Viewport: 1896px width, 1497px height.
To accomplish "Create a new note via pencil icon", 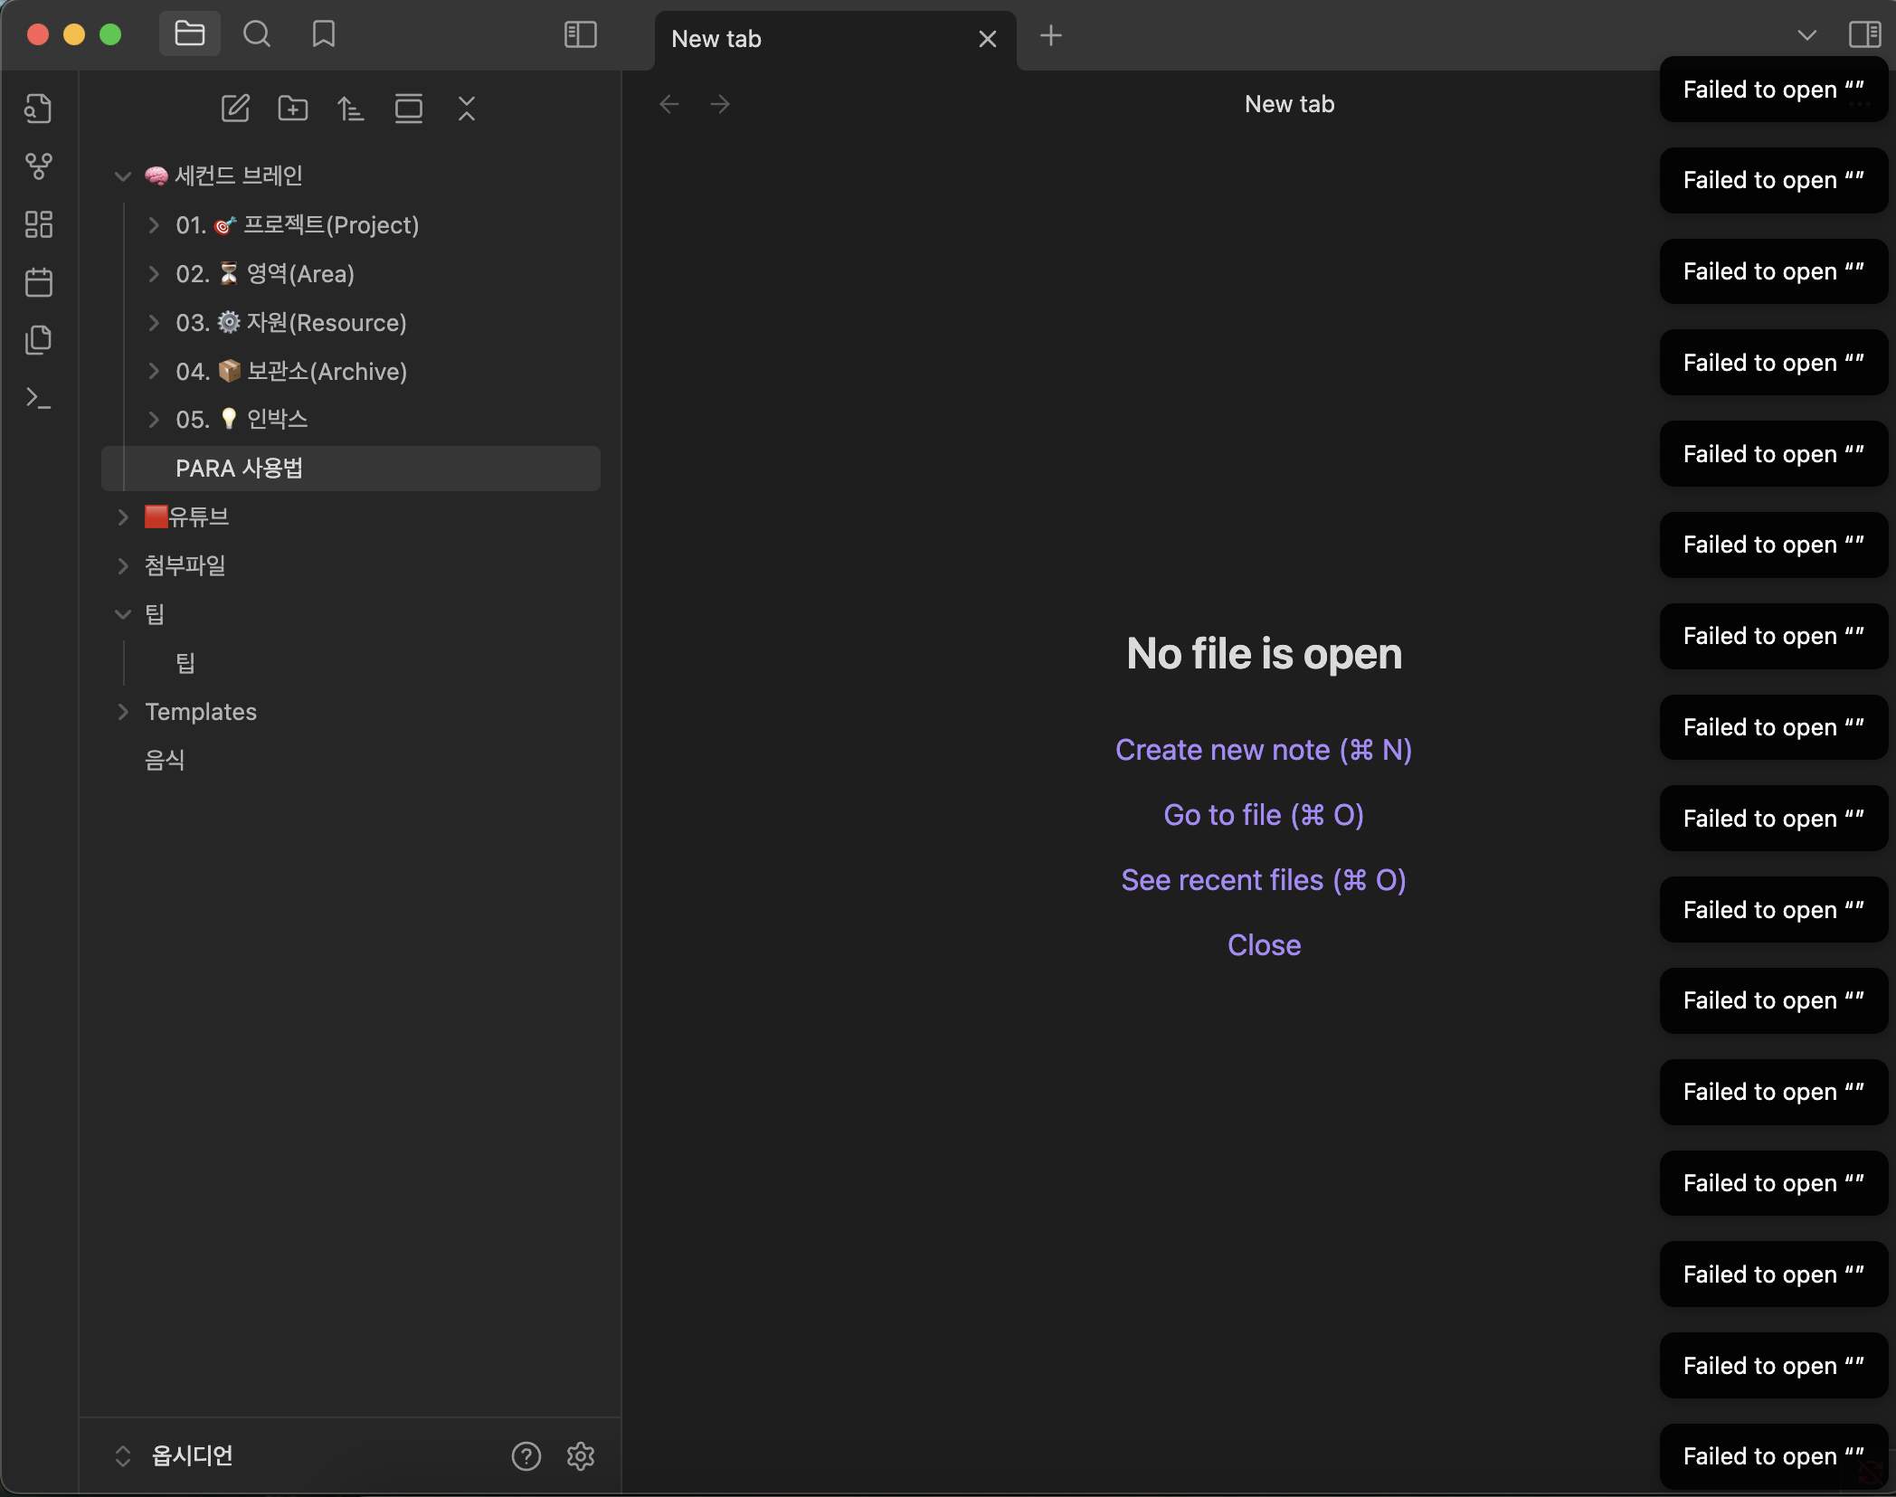I will click(235, 109).
